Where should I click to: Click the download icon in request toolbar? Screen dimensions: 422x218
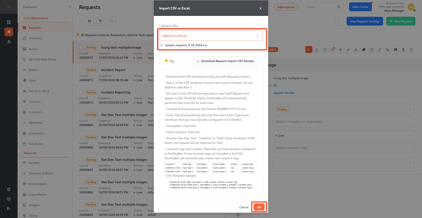point(317,50)
